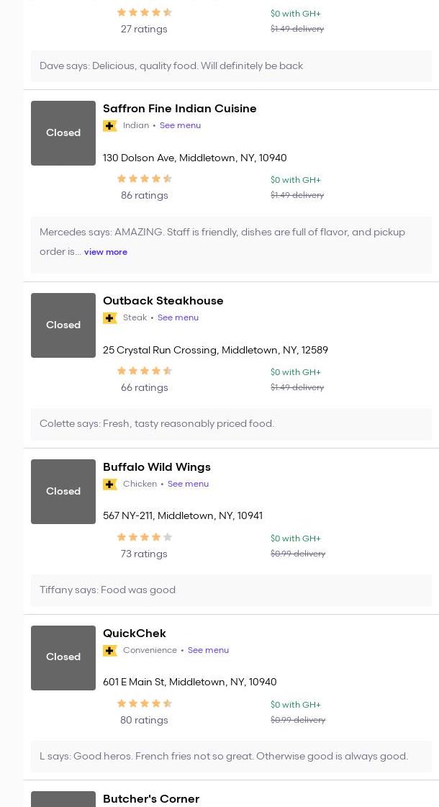Click the star rating for Buffalo Wild Wings
The width and height of the screenshot is (439, 807).
coord(145,538)
